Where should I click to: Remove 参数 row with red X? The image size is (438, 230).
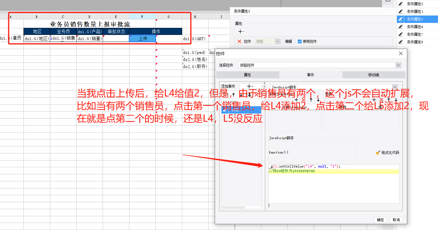click(x=381, y=100)
